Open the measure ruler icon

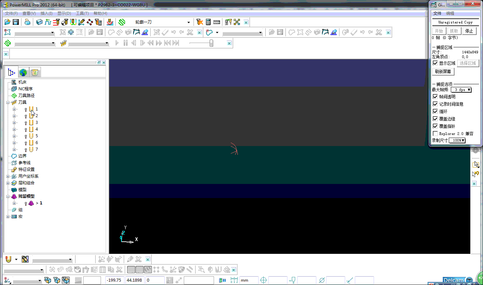[x=217, y=22]
